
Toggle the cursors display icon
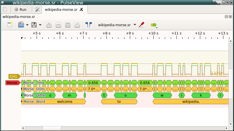tap(89, 25)
